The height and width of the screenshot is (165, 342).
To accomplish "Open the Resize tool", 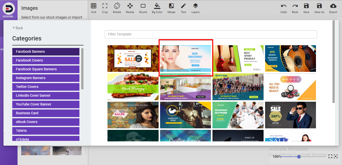I will click(x=130, y=8).
